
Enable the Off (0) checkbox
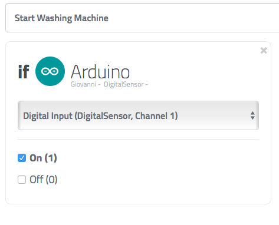[x=22, y=180]
